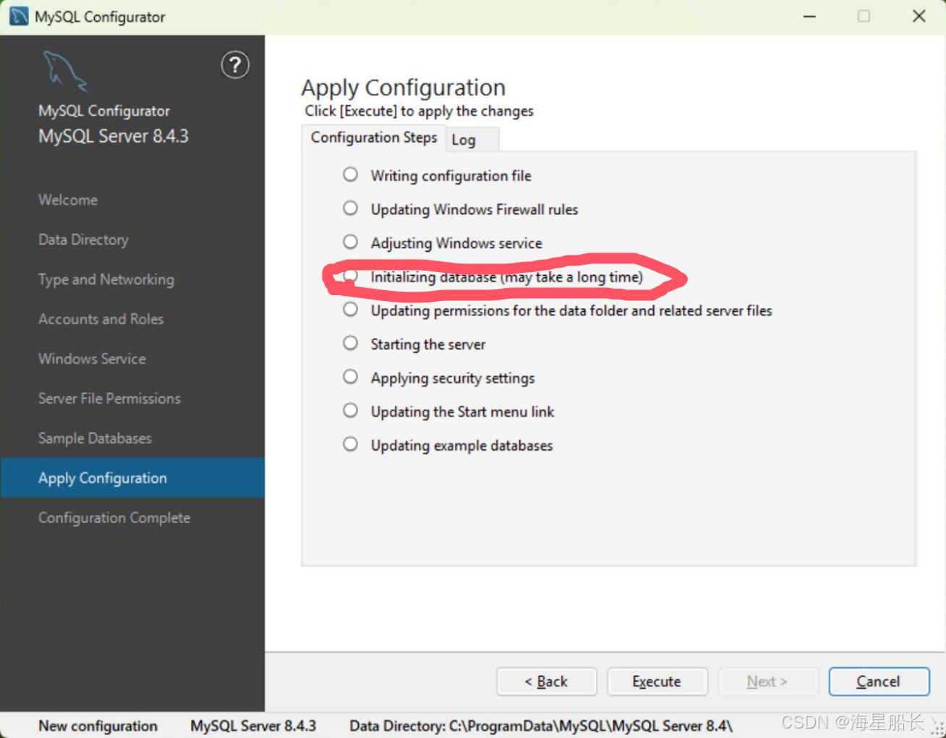Screen dimensions: 946x738
Task: Open the help question mark icon
Action: tap(235, 65)
